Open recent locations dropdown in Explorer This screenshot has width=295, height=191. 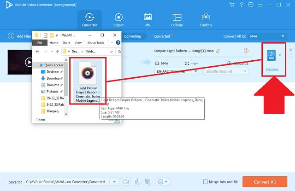point(52,52)
